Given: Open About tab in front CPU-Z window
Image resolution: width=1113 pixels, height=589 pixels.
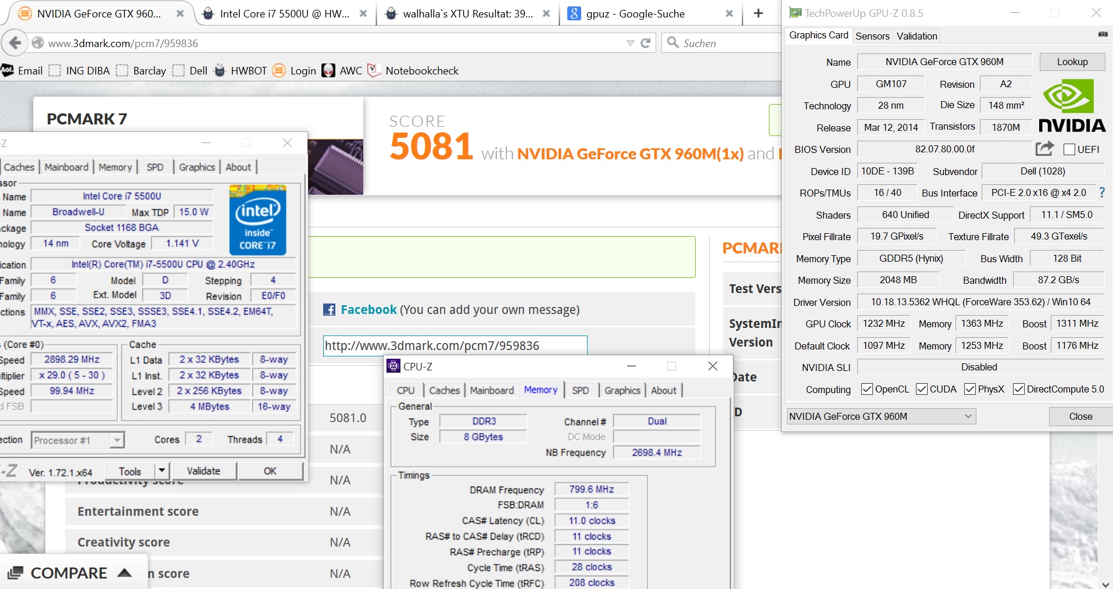Looking at the screenshot, I should point(664,390).
